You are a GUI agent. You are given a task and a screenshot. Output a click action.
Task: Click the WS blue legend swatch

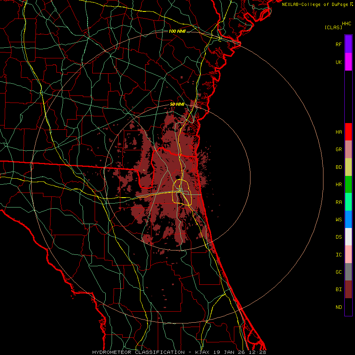point(348,219)
